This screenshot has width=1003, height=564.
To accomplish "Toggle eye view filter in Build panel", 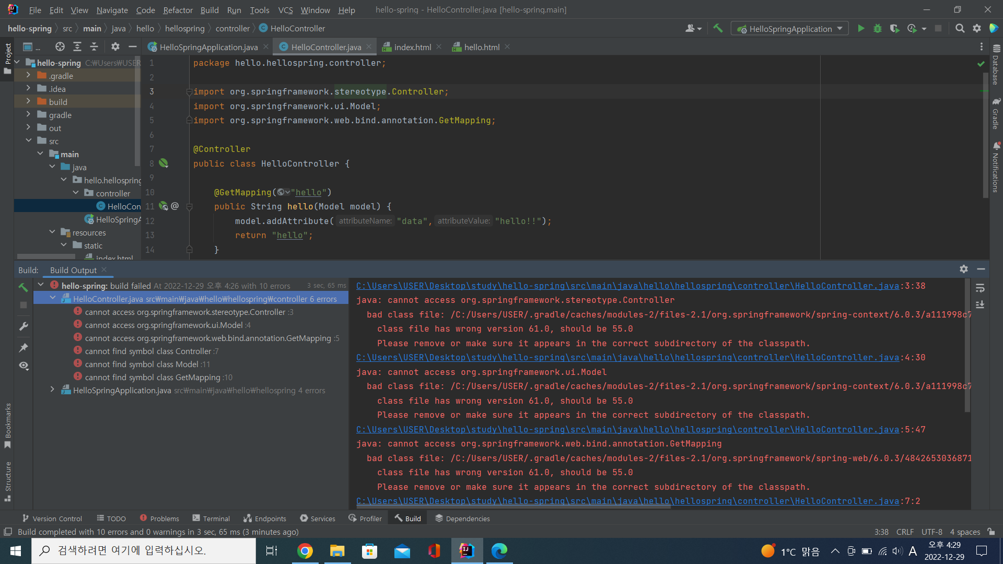I will (x=23, y=366).
